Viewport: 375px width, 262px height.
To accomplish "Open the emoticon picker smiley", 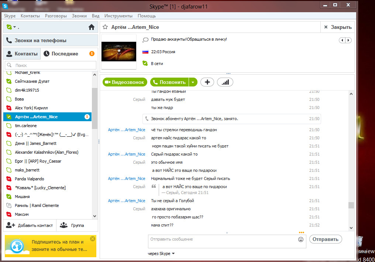I will pos(301,239).
